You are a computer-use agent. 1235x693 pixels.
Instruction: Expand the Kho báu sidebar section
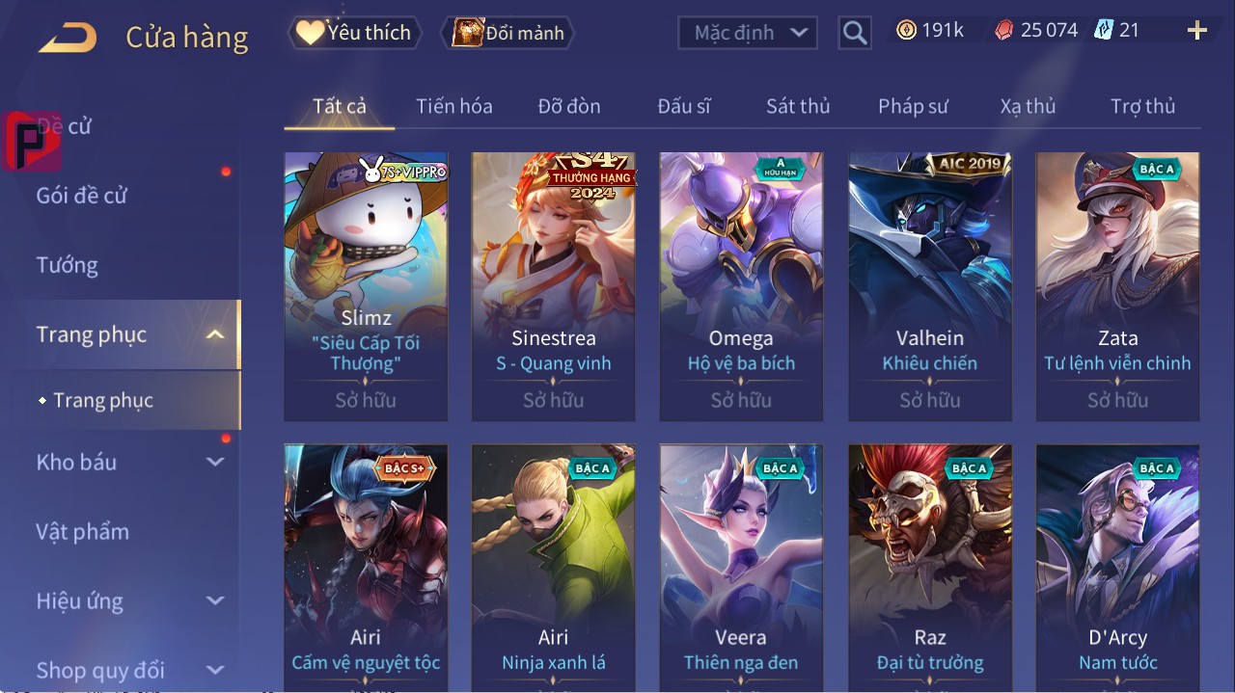coord(215,463)
